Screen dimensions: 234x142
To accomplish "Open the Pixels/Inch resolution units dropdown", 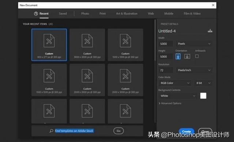I will coord(194,70).
